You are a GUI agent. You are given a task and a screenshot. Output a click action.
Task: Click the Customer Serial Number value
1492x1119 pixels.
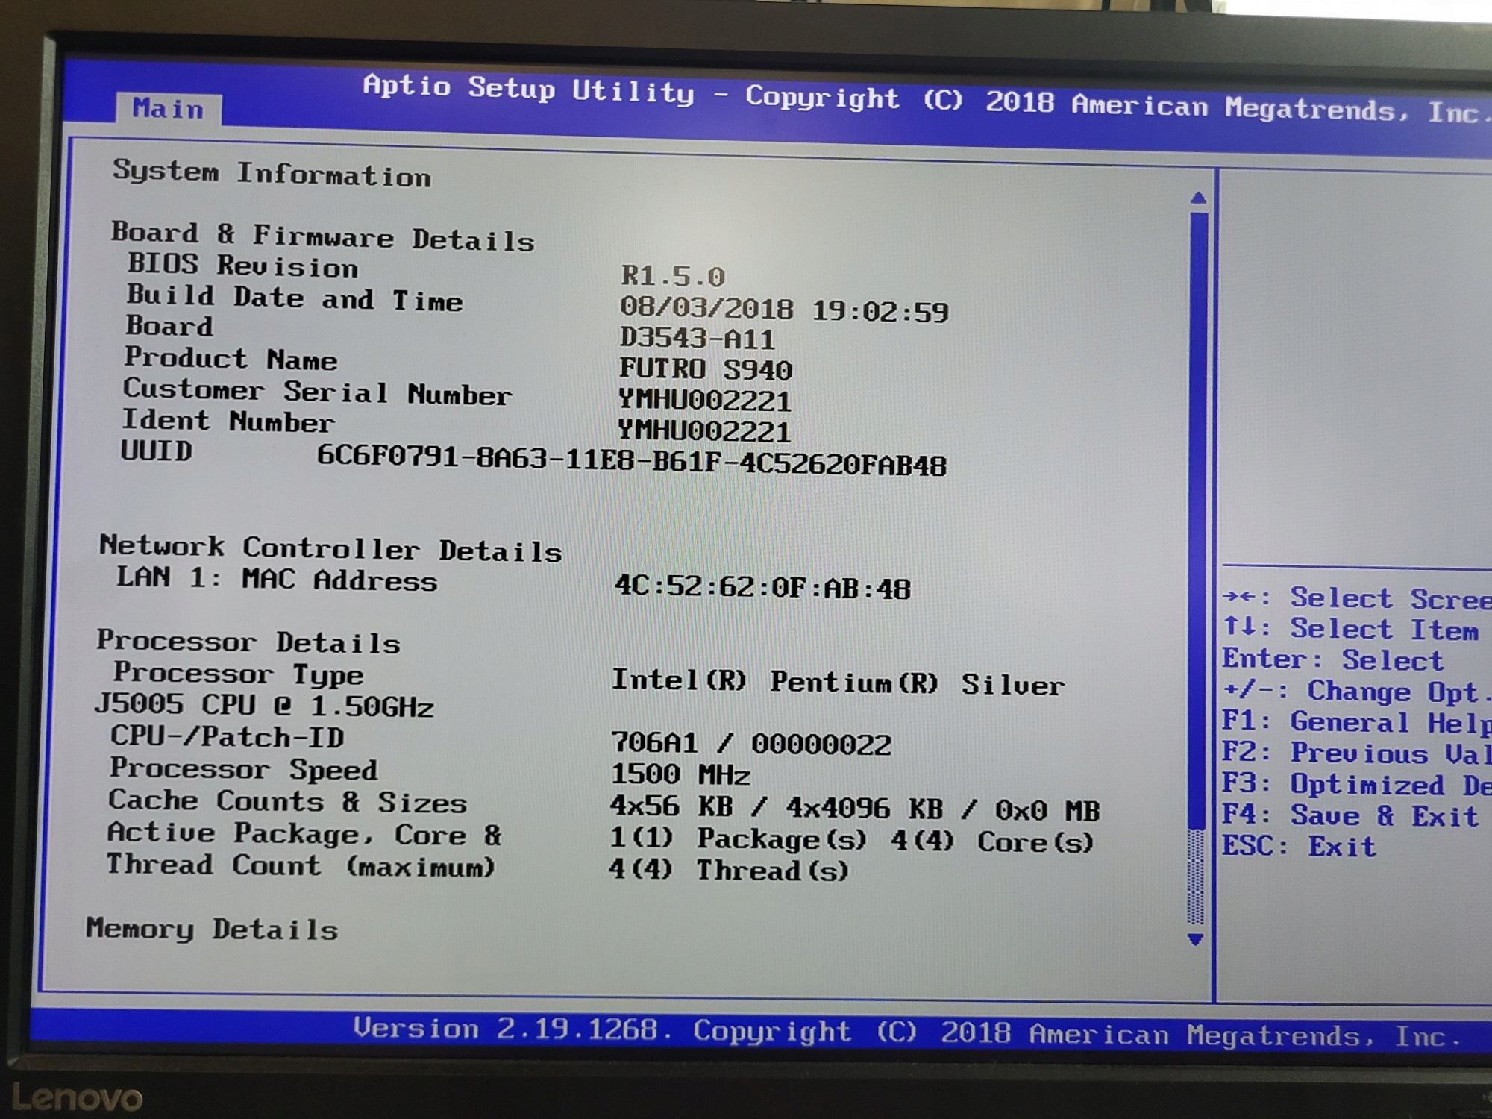(703, 401)
